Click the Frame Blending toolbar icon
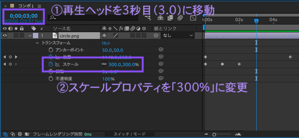This screenshot has height=138, width=299. (170, 18)
